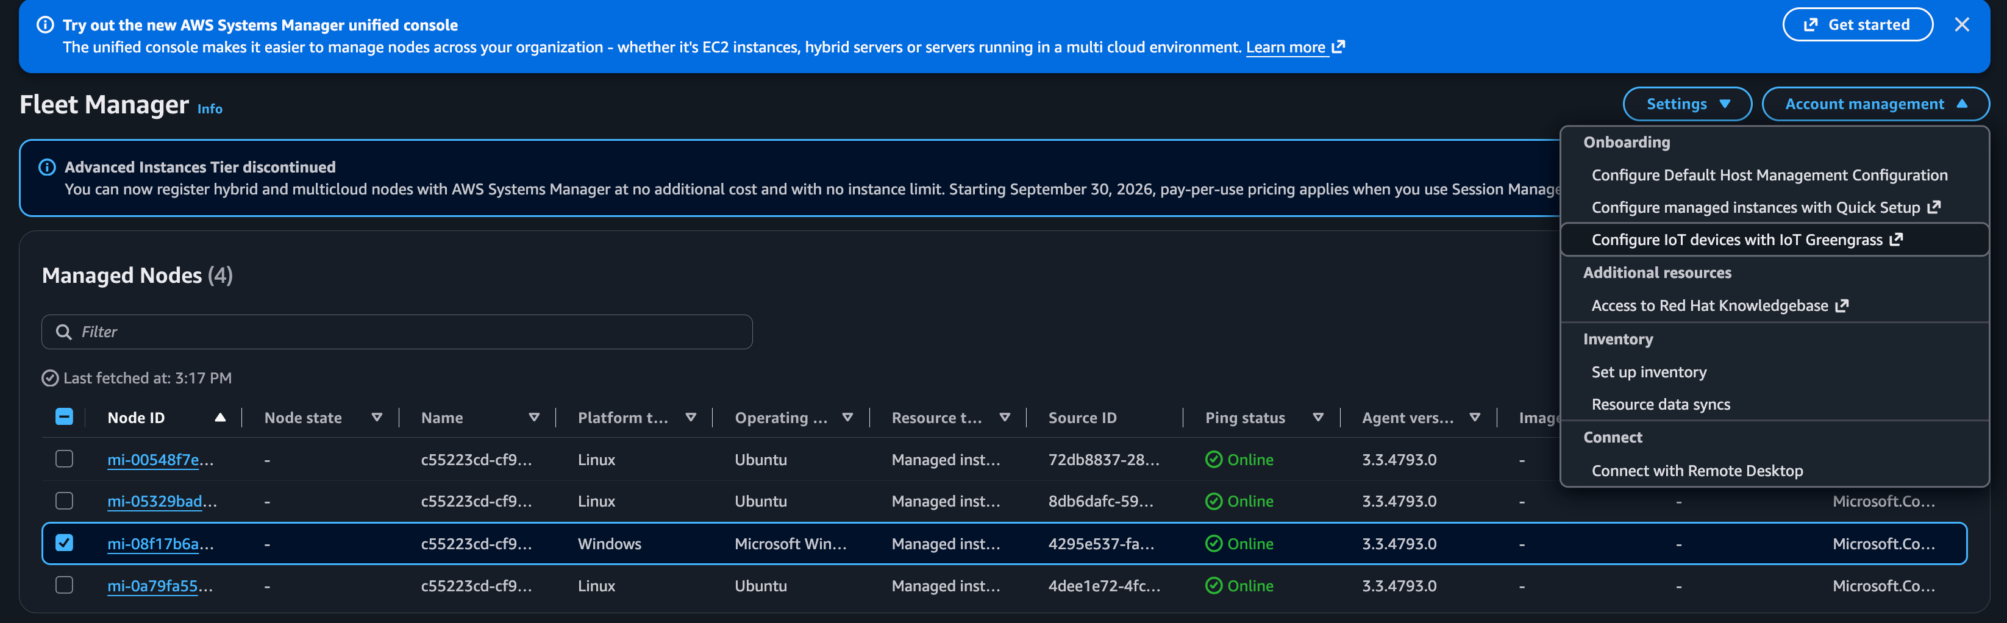The height and width of the screenshot is (623, 2007).
Task: Expand the Settings dropdown
Action: 1687,104
